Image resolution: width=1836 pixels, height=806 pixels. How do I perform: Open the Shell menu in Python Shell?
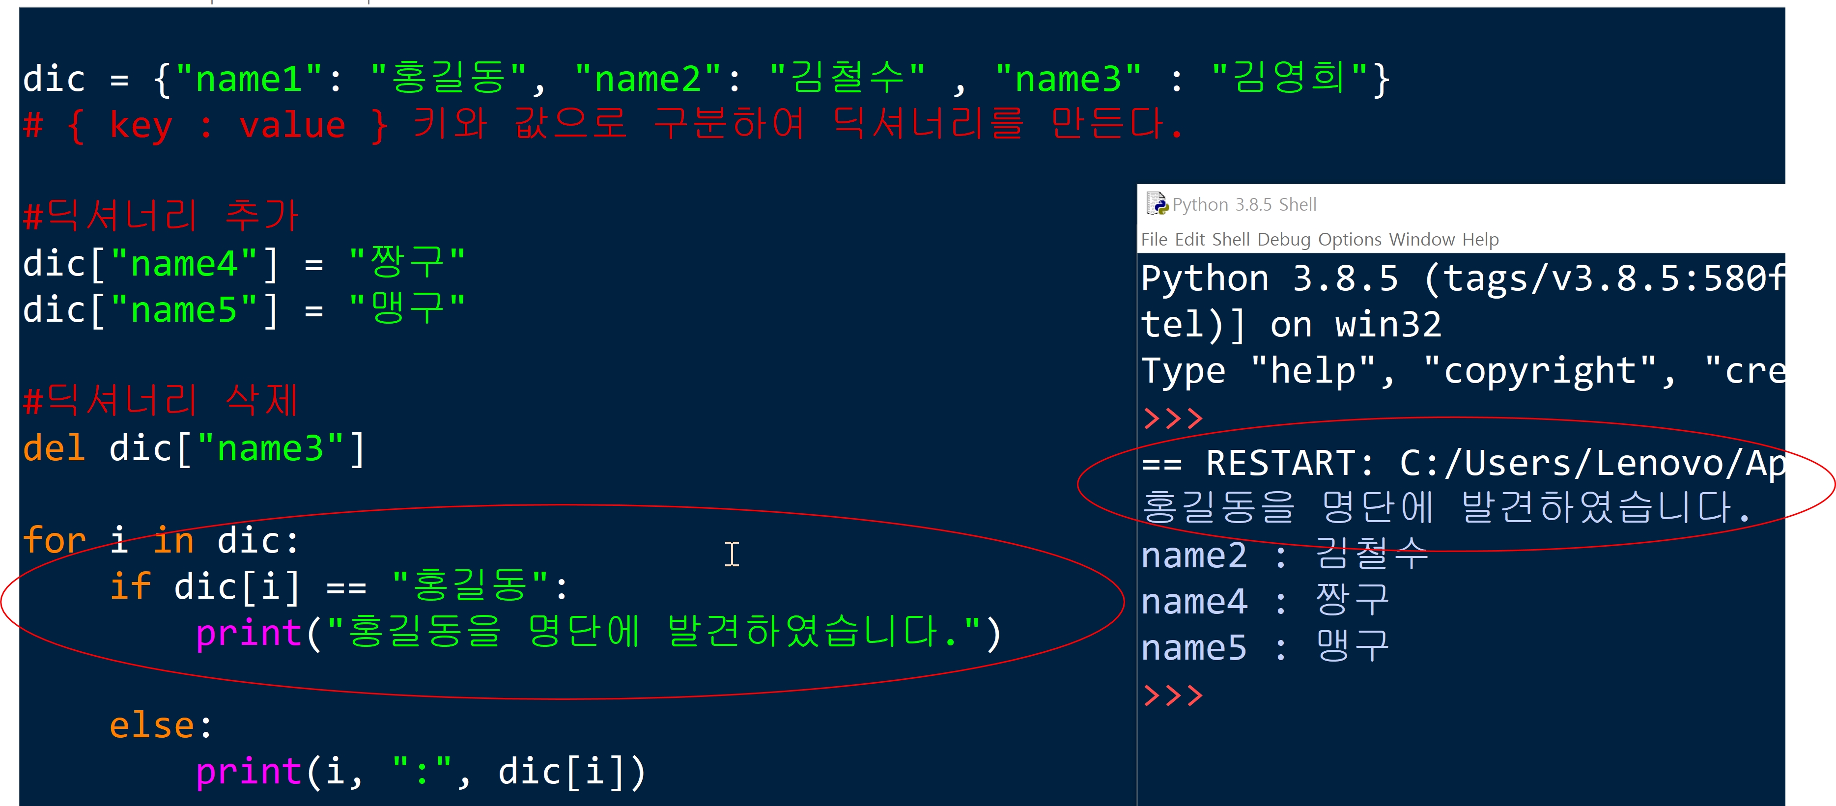1231,240
